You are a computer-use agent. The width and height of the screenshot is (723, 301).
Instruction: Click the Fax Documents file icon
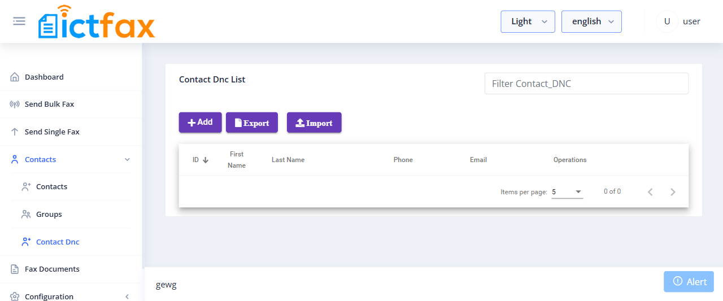[15, 269]
